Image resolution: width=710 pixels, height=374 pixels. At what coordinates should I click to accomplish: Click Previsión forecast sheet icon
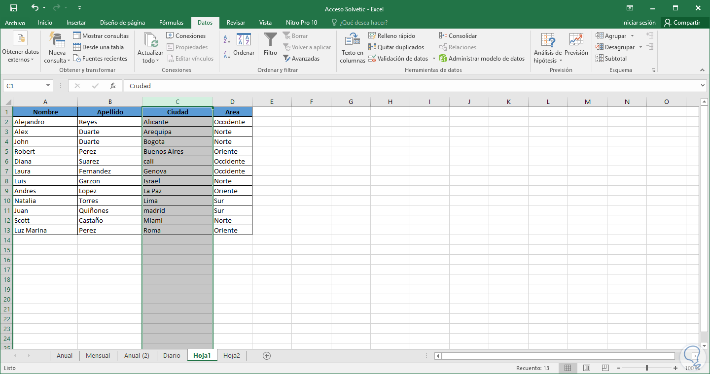tap(576, 40)
